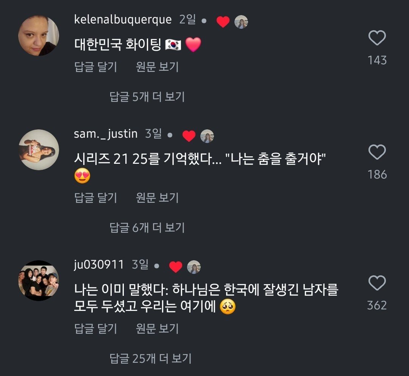Screen dimensions: 409x376
Task: Expand 답글 5개 더 보기 replies
Action: tap(147, 97)
